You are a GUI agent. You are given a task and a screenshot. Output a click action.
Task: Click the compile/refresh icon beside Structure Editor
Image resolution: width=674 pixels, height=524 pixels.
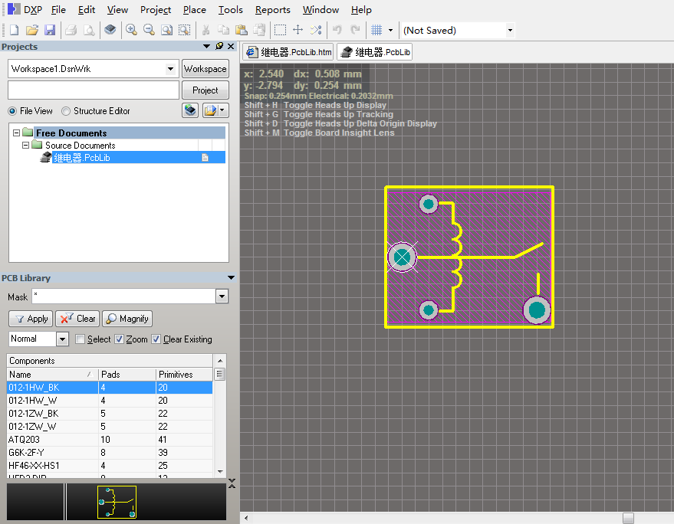click(190, 110)
